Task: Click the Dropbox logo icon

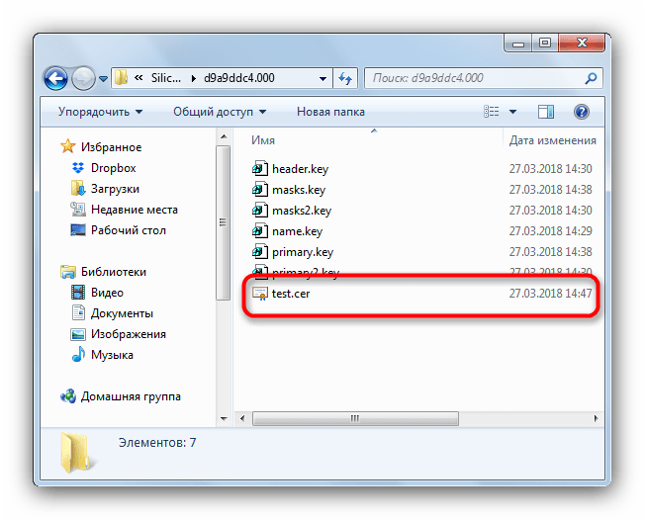Action: pos(78,168)
